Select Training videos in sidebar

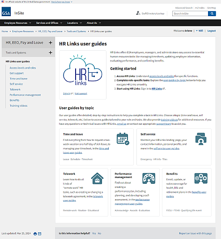tap(18, 106)
